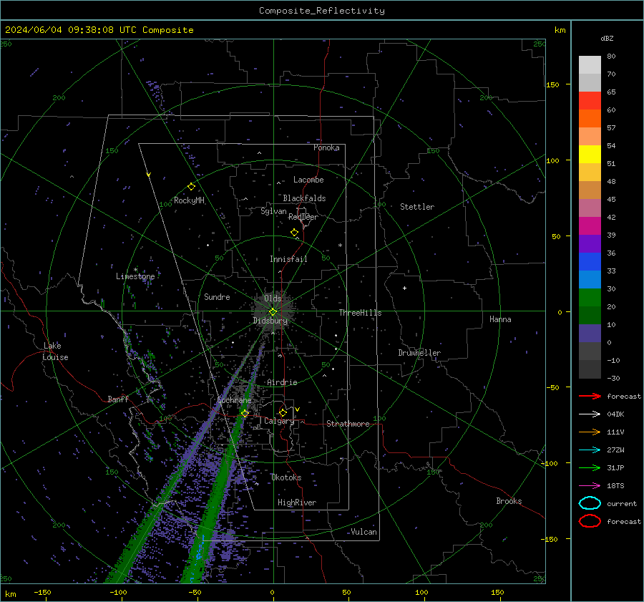Click the 20 dBZ green swatch
The height and width of the screenshot is (602, 644).
pyautogui.click(x=590, y=297)
